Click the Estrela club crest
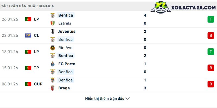The height and width of the screenshot is (108, 217). click(x=53, y=23)
